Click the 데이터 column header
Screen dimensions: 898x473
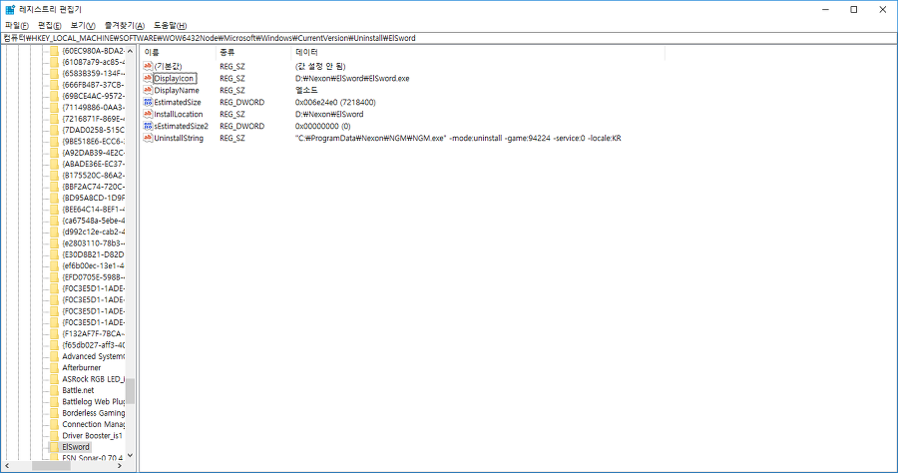pos(307,51)
